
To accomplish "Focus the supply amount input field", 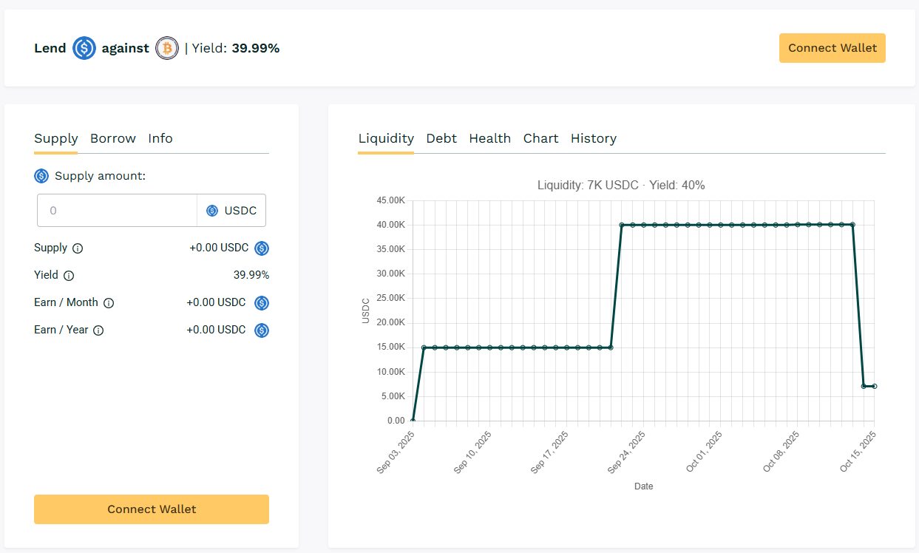I will coord(118,211).
